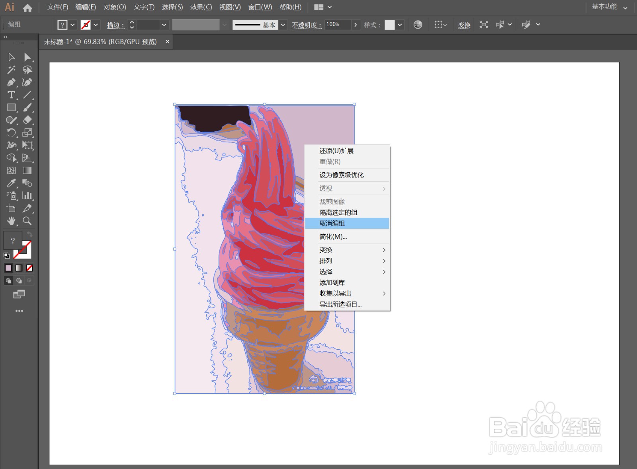Screen dimensions: 637x469
Task: Expand the fill color dropdown arrow
Action: click(x=73, y=25)
